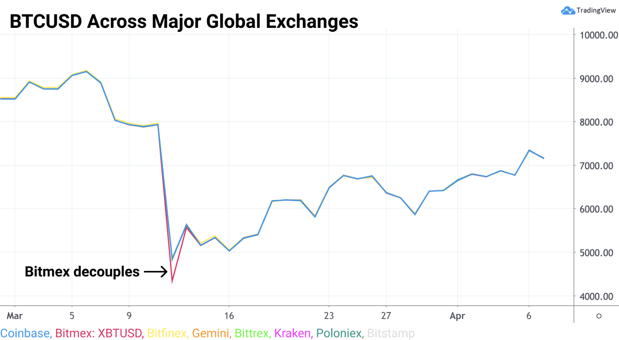
Task: Click the Mar date axis label
Action: click(x=15, y=316)
